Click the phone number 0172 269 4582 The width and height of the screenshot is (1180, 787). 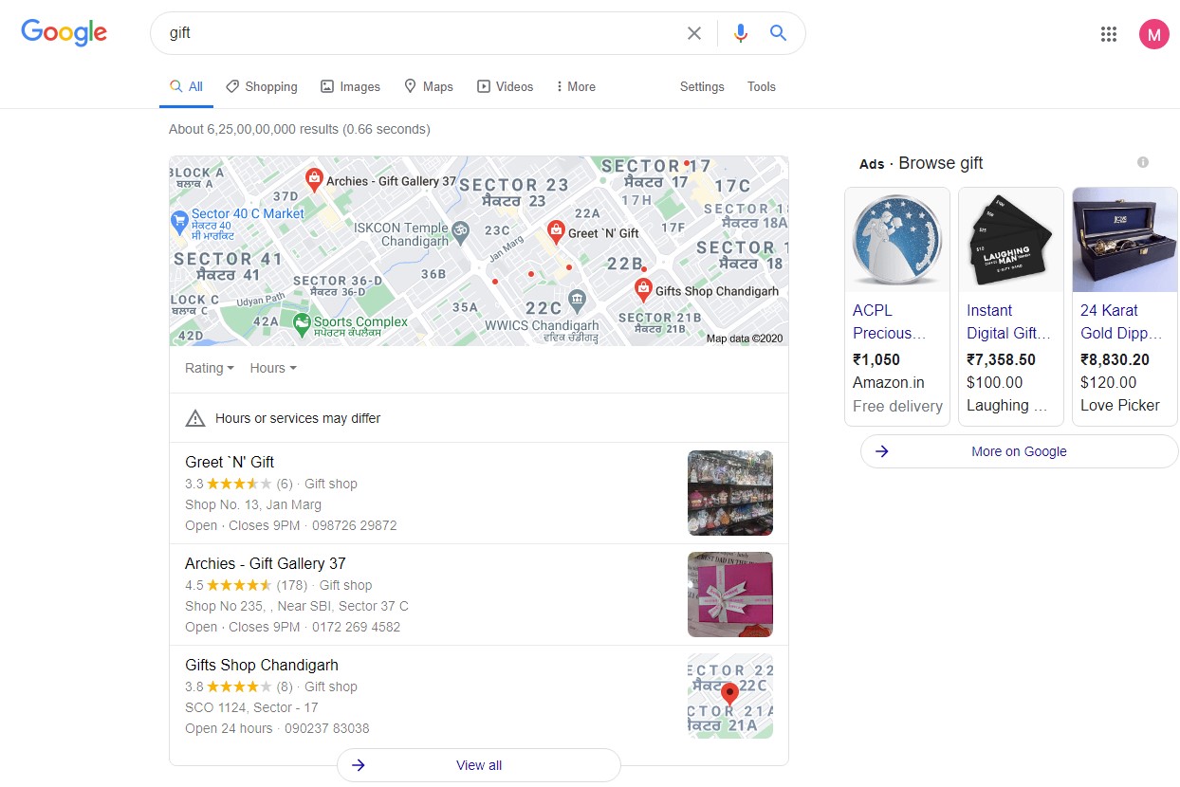point(357,627)
